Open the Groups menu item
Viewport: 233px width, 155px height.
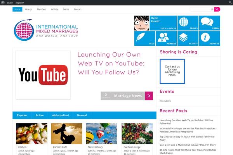coord(29,9)
